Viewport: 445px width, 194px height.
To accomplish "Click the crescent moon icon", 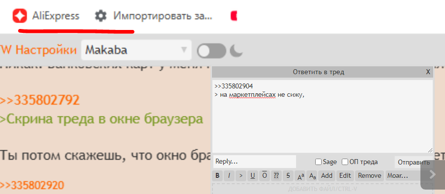I will (236, 51).
